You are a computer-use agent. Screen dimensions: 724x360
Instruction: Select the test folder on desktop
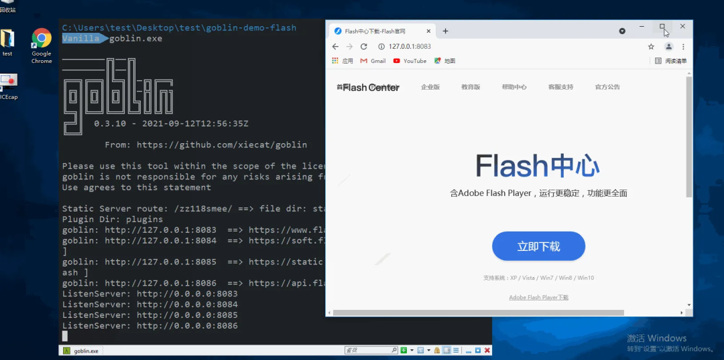click(x=7, y=43)
